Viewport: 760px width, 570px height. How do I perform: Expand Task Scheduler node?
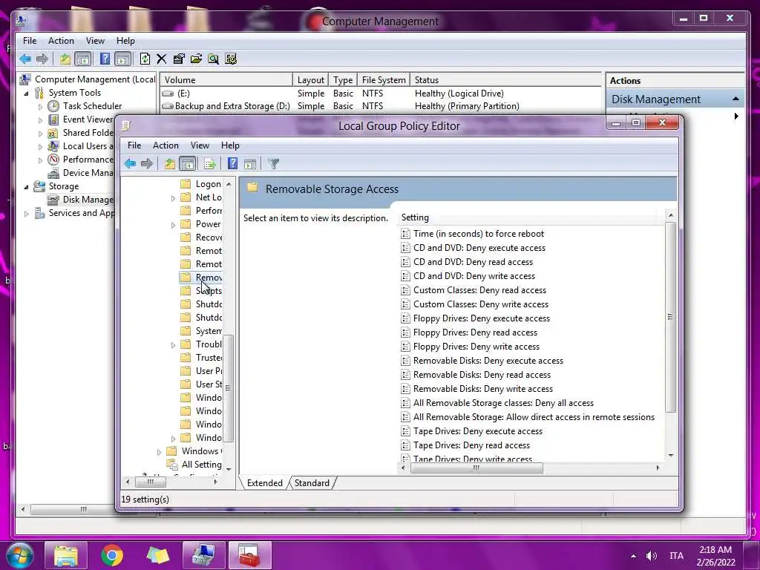pos(40,107)
